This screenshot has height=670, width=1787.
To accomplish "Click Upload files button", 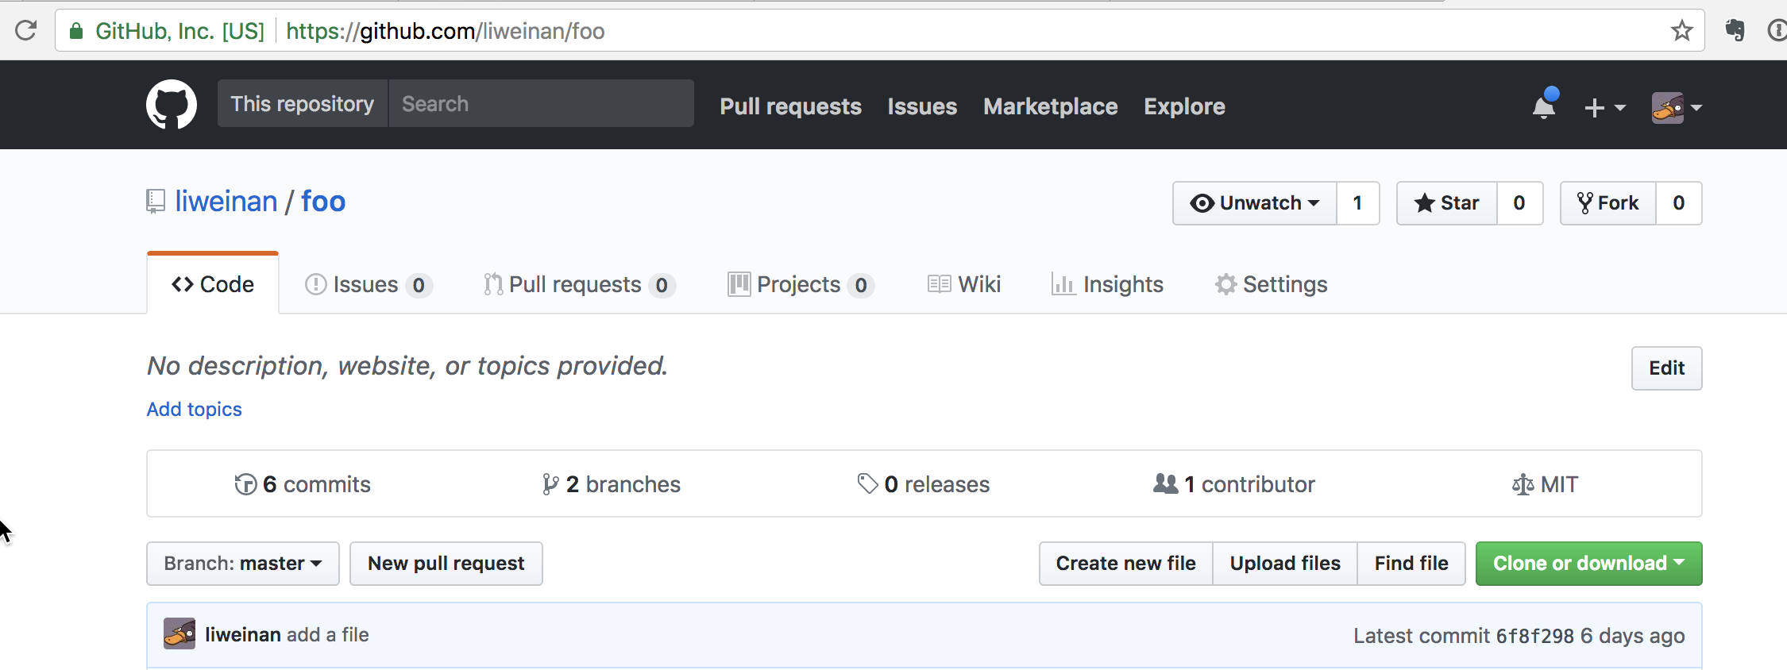I will [x=1285, y=564].
